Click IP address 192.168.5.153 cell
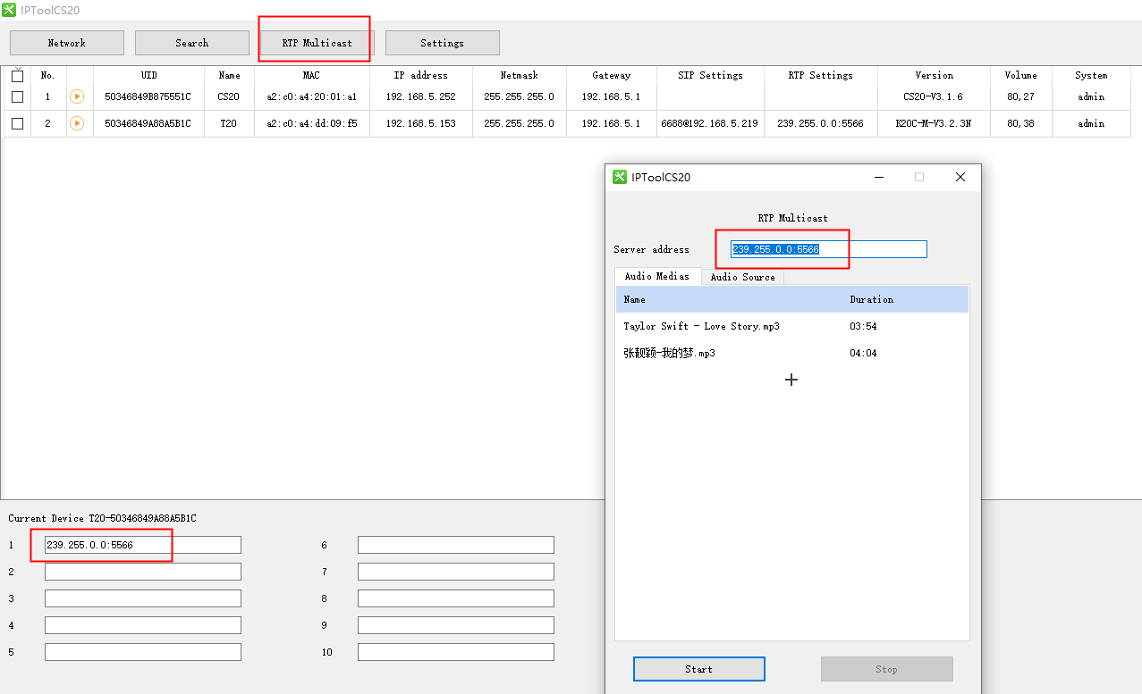This screenshot has width=1142, height=694. tap(420, 123)
